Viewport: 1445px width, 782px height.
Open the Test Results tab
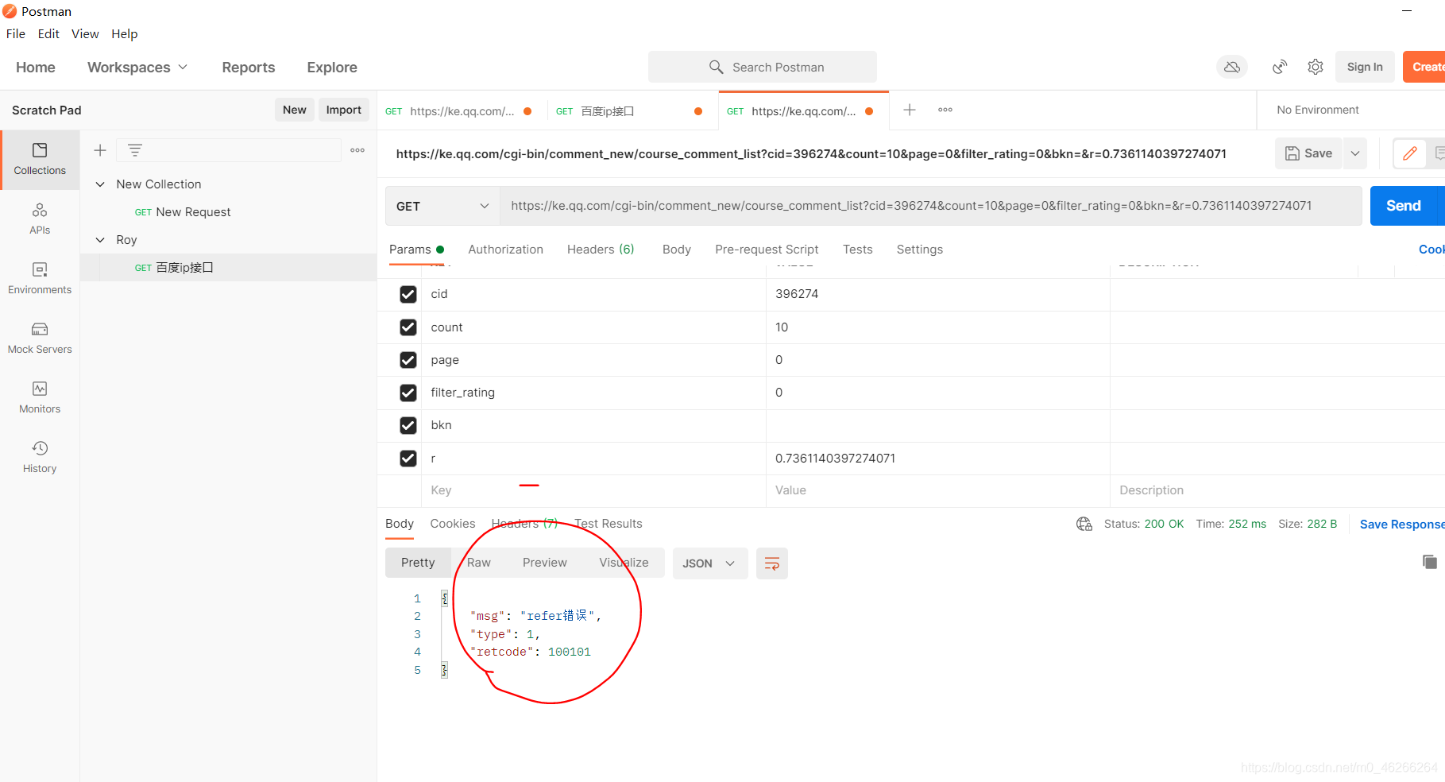609,524
